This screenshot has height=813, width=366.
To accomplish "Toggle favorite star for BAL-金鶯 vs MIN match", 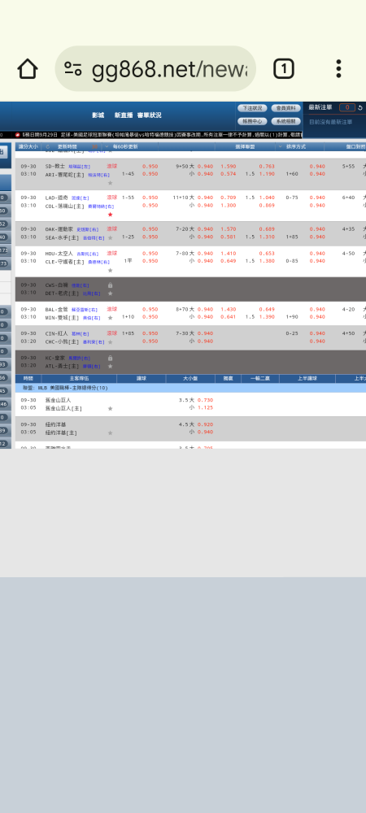I will coord(110,318).
